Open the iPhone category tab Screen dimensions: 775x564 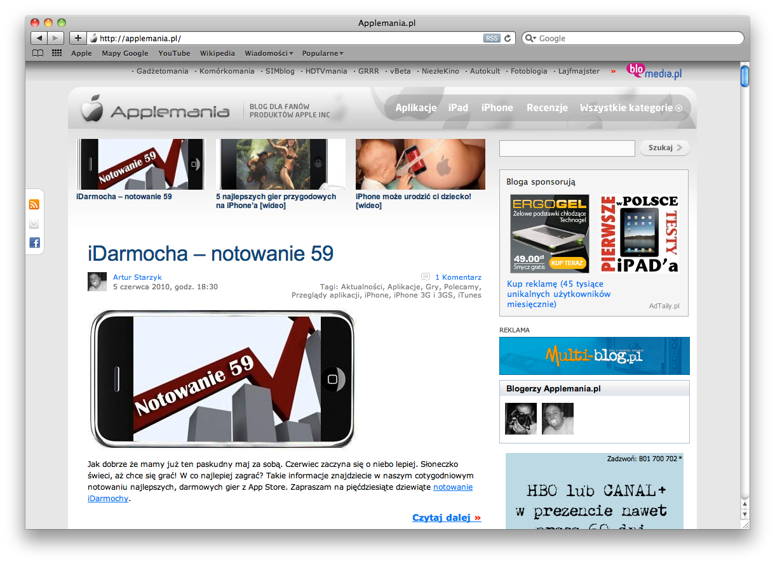[497, 108]
